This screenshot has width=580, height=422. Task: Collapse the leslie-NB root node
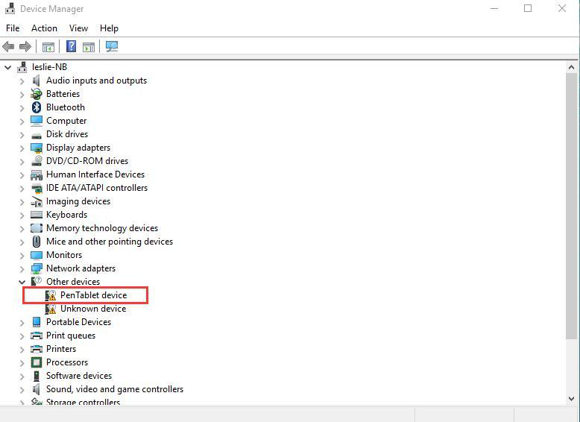pyautogui.click(x=7, y=67)
